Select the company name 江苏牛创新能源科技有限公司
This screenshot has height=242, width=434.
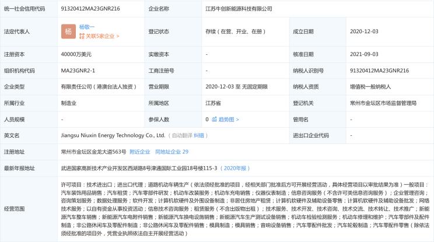tap(242, 9)
